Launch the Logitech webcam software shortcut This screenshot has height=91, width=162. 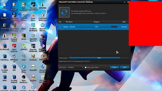click(24, 17)
